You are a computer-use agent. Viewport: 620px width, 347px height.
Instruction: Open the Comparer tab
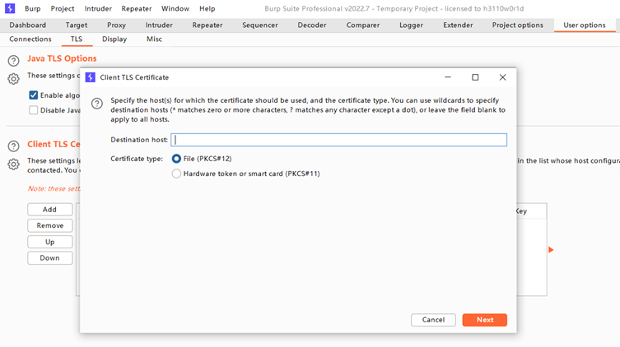coord(363,25)
